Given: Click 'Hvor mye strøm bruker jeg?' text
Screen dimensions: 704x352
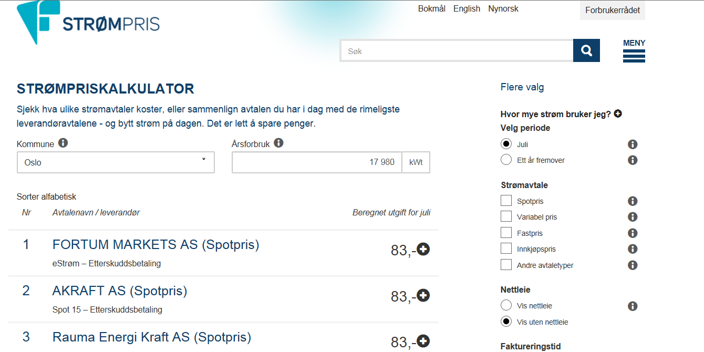Looking at the screenshot, I should click(556, 114).
